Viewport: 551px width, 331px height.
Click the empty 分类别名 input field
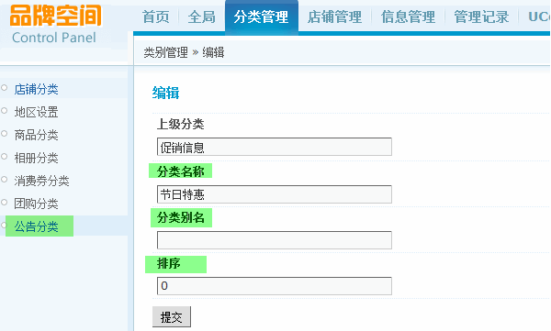[x=274, y=240]
